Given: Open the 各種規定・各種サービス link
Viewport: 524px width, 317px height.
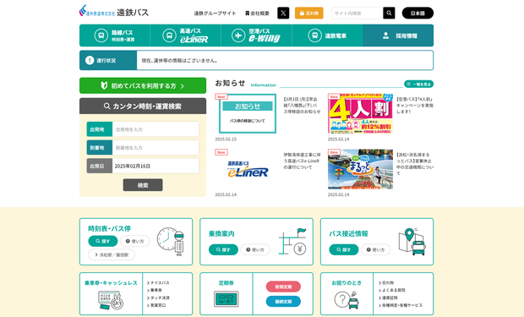Looking at the screenshot, I should 401,305.
